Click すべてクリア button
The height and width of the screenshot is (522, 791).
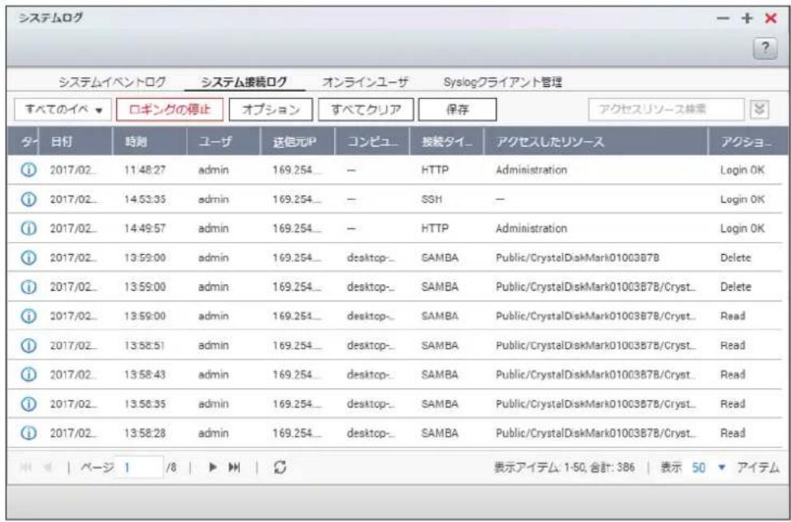click(x=366, y=110)
